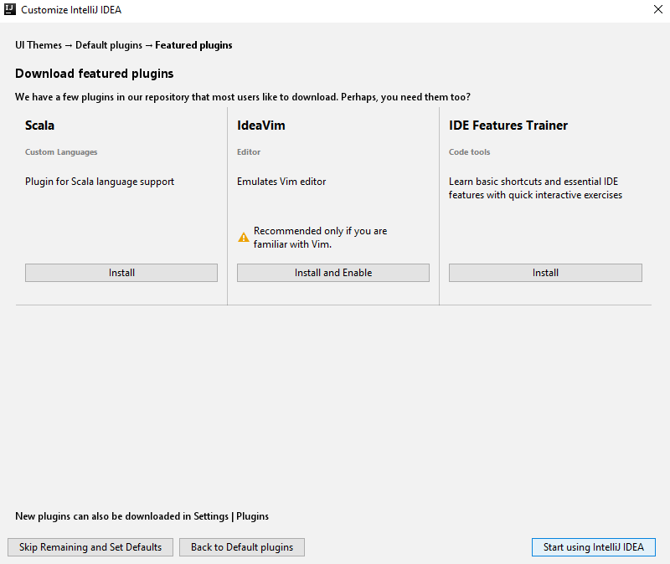Click the Download featured plugins heading
Image resolution: width=670 pixels, height=564 pixels.
[x=95, y=74]
